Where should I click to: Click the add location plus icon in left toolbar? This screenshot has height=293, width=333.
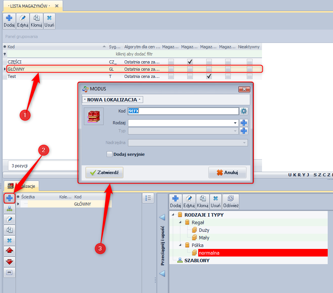[9, 198]
